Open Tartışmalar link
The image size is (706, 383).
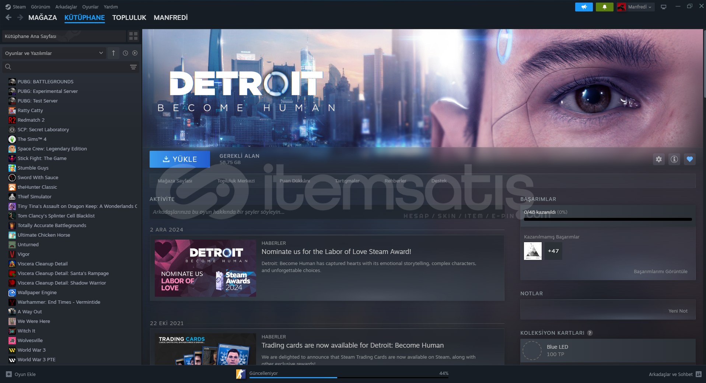pyautogui.click(x=347, y=181)
